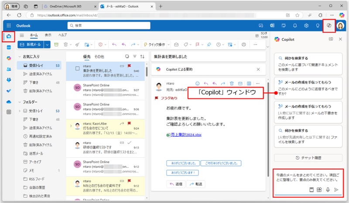Screen dimensions: 349x203
Task: Expand the 受信トレイ folder under フォルダー
Action: [20, 111]
